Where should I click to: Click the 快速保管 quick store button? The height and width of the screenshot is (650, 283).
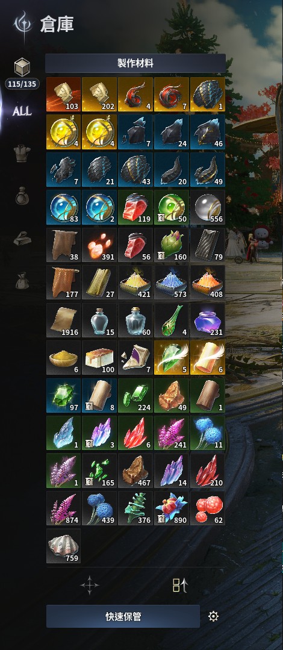click(123, 616)
